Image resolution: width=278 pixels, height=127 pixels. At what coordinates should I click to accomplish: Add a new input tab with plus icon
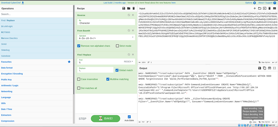255,8
